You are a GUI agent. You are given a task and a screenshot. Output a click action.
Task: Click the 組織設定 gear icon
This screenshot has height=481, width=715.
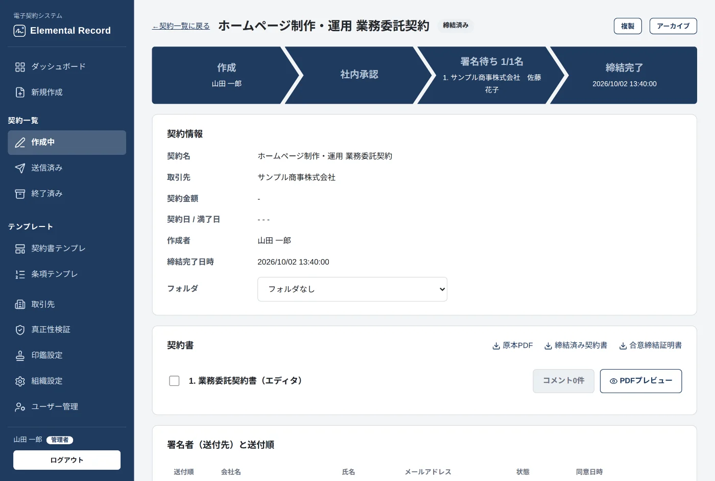pos(20,381)
